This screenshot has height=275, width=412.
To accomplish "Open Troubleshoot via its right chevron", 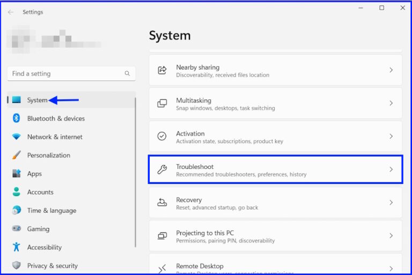I will (x=391, y=169).
